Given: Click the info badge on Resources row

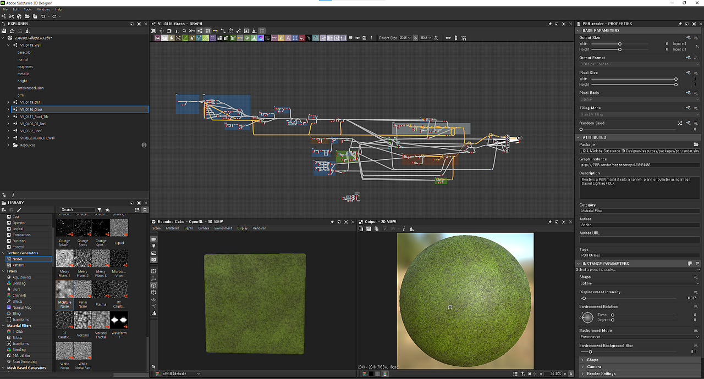Looking at the screenshot, I should click(x=144, y=145).
